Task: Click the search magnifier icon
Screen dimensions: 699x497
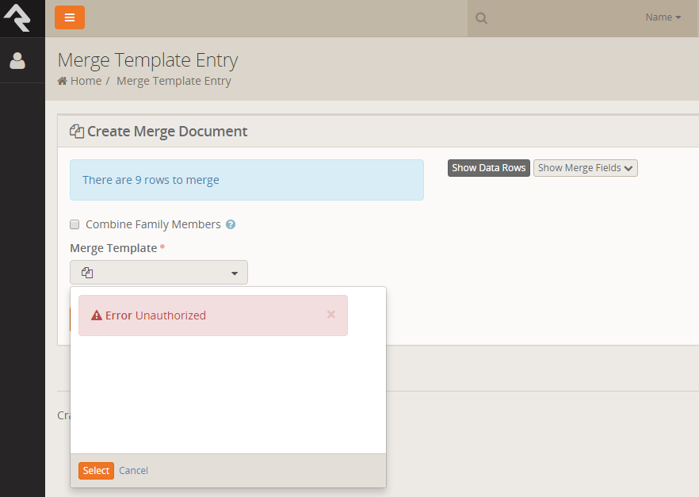Action: click(482, 18)
